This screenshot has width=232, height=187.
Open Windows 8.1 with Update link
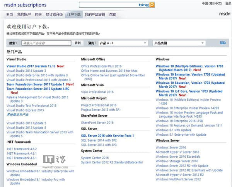[x=173, y=130]
